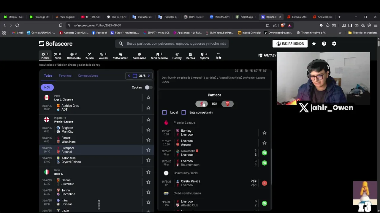
Task: Open Facebook bookmark
Action: [99, 33]
